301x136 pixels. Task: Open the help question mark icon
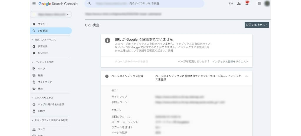pyautogui.click(x=231, y=4)
